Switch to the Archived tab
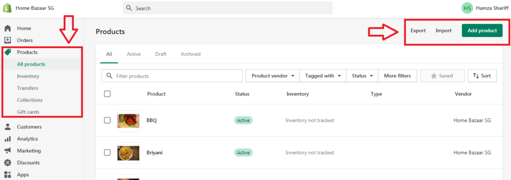511x180 pixels. click(x=191, y=54)
